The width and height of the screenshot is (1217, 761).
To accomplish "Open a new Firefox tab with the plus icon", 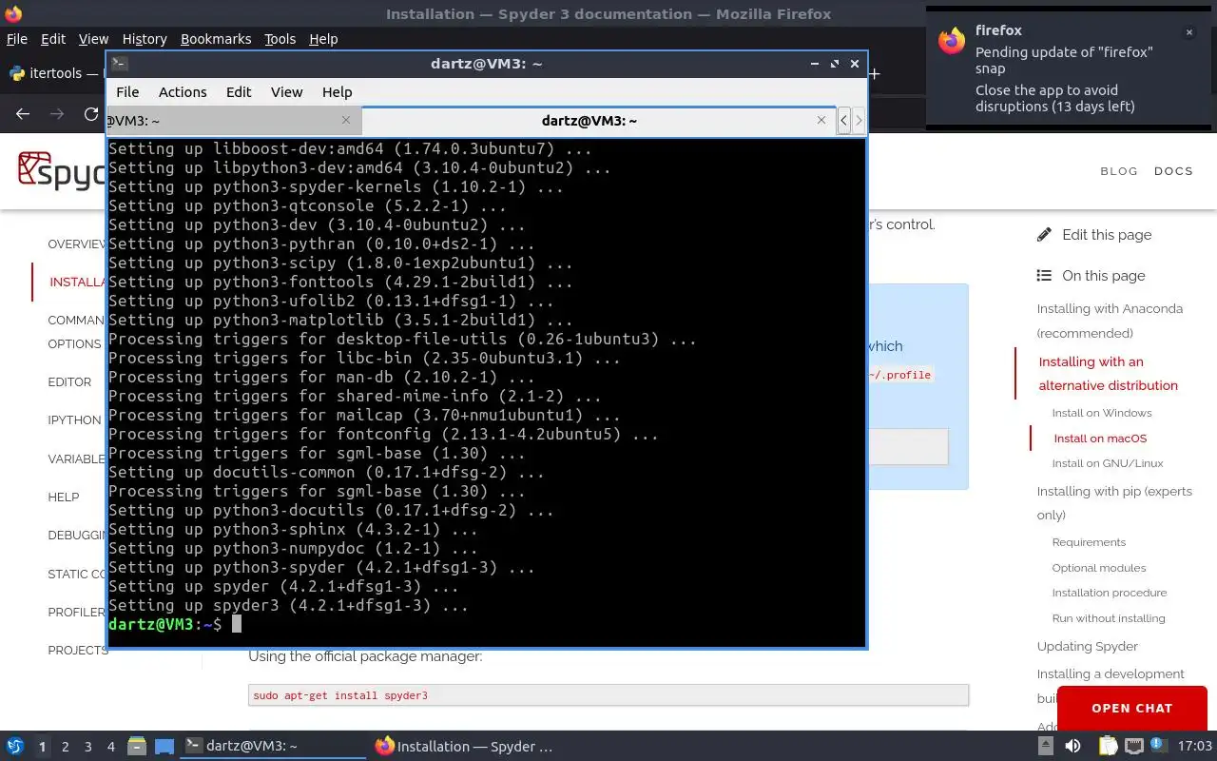I will pos(874,73).
